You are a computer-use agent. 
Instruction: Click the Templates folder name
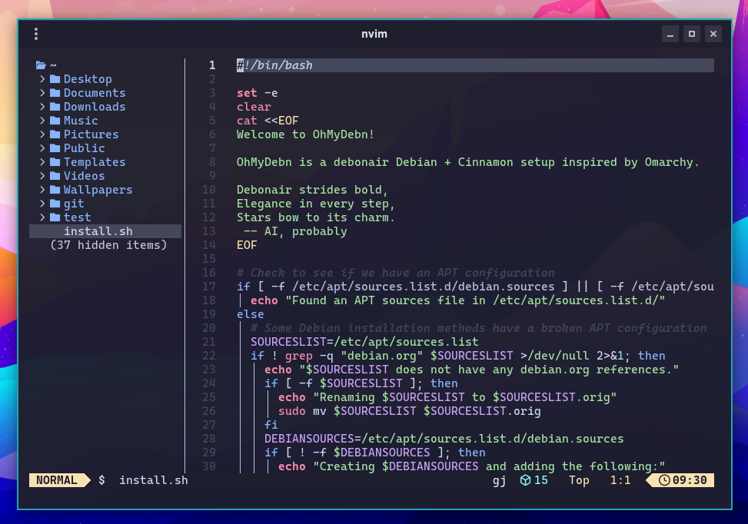pyautogui.click(x=95, y=162)
